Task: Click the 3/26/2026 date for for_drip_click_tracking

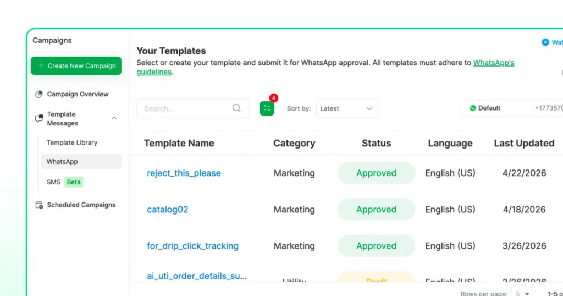Action: tap(524, 246)
